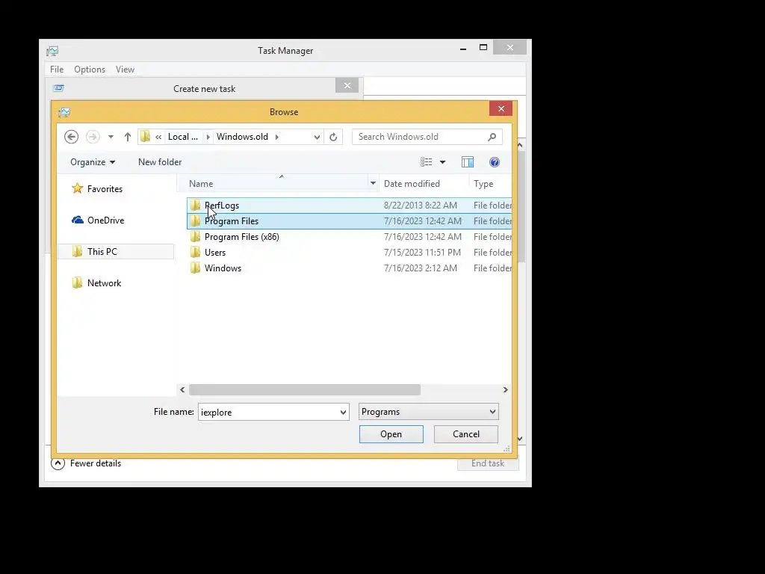Open More view options dropdown arrow

[x=442, y=162]
